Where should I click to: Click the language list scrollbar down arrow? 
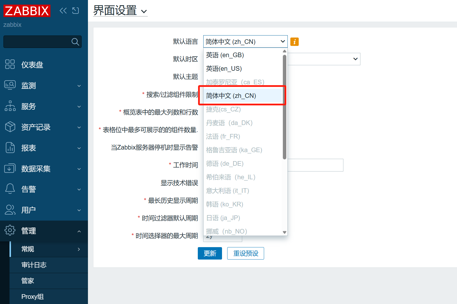coord(285,232)
